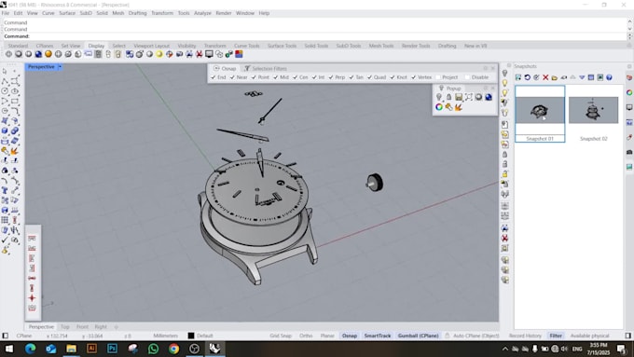This screenshot has width=634, height=357.
Task: Show hidden system tray icons chevron
Action: [x=505, y=349]
